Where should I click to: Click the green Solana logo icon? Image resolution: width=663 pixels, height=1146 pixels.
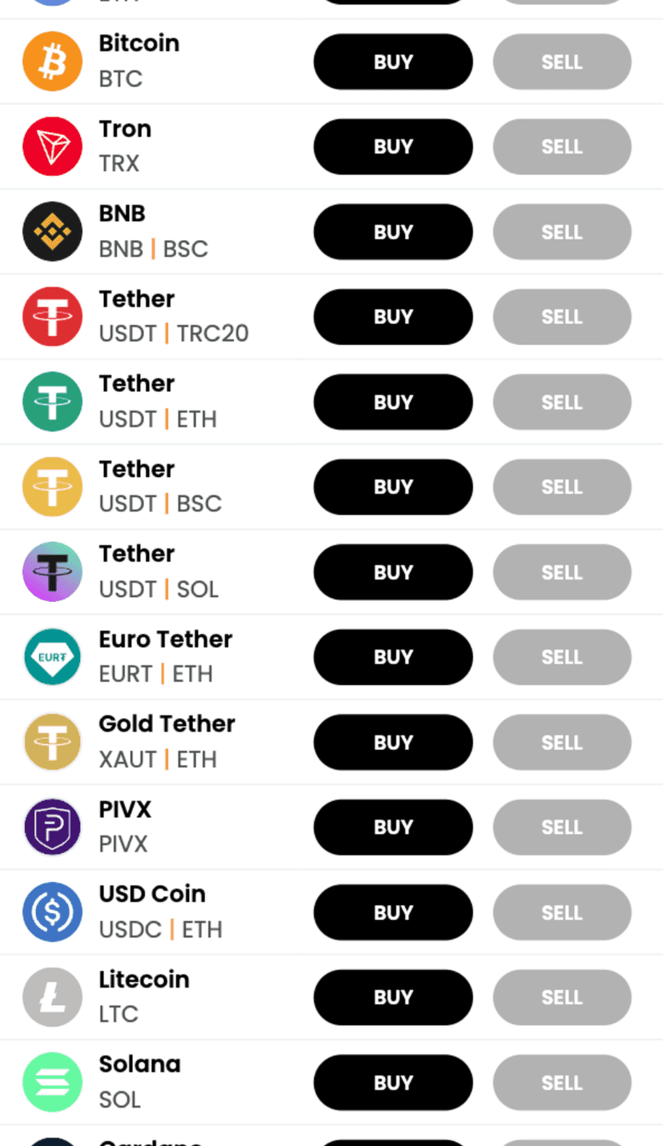coord(52,1083)
